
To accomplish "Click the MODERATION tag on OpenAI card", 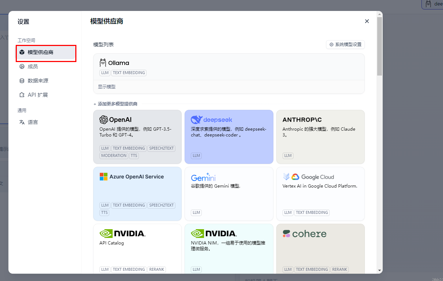I will pos(114,155).
